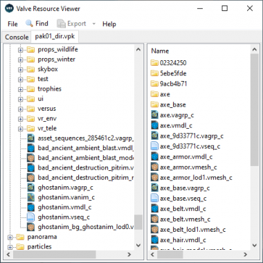Select the 9acb4b71 folder row
Image resolution: width=263 pixels, height=263 pixels.
click(x=169, y=84)
